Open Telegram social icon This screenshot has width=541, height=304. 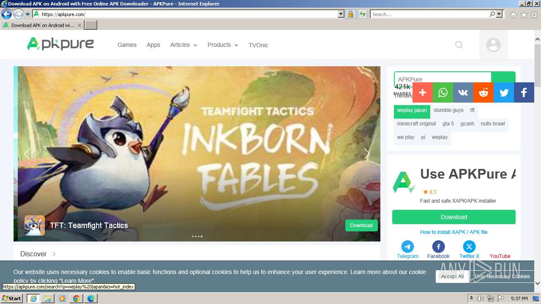(407, 247)
